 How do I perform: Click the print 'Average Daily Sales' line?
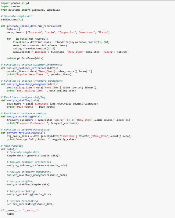click(41, 139)
